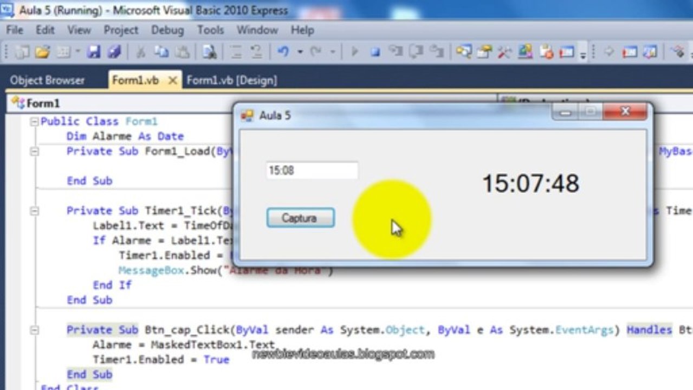Click the Step Over debug icon

click(x=416, y=52)
